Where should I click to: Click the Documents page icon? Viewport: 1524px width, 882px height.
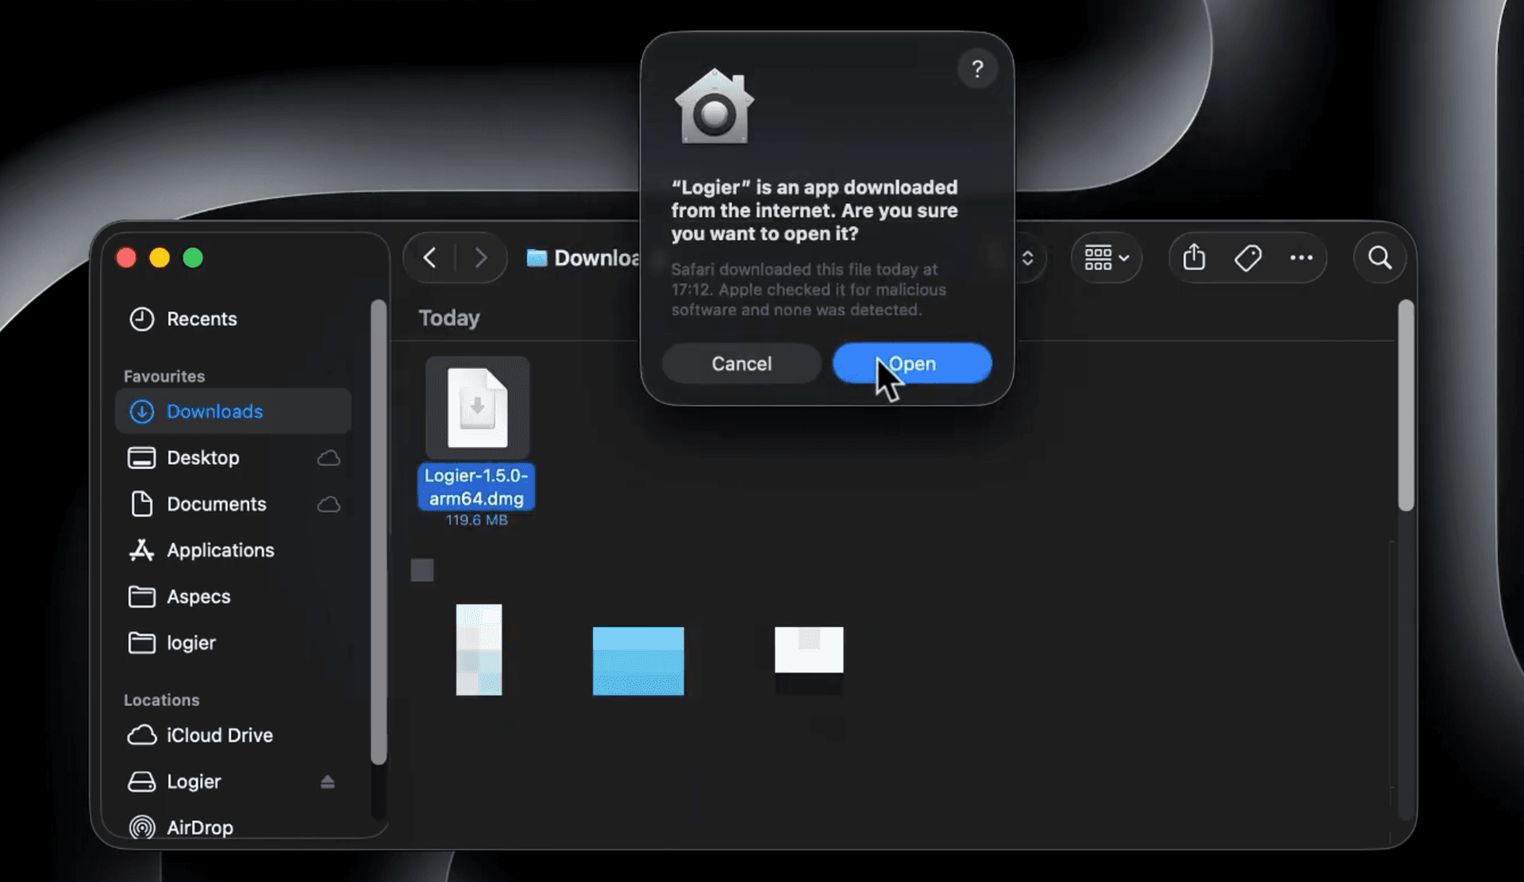point(141,504)
